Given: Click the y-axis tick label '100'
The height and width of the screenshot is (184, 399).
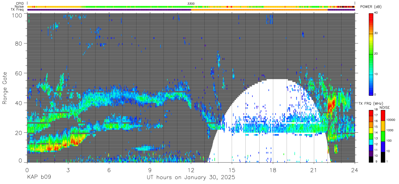Looking at the screenshot, I should (17, 15).
